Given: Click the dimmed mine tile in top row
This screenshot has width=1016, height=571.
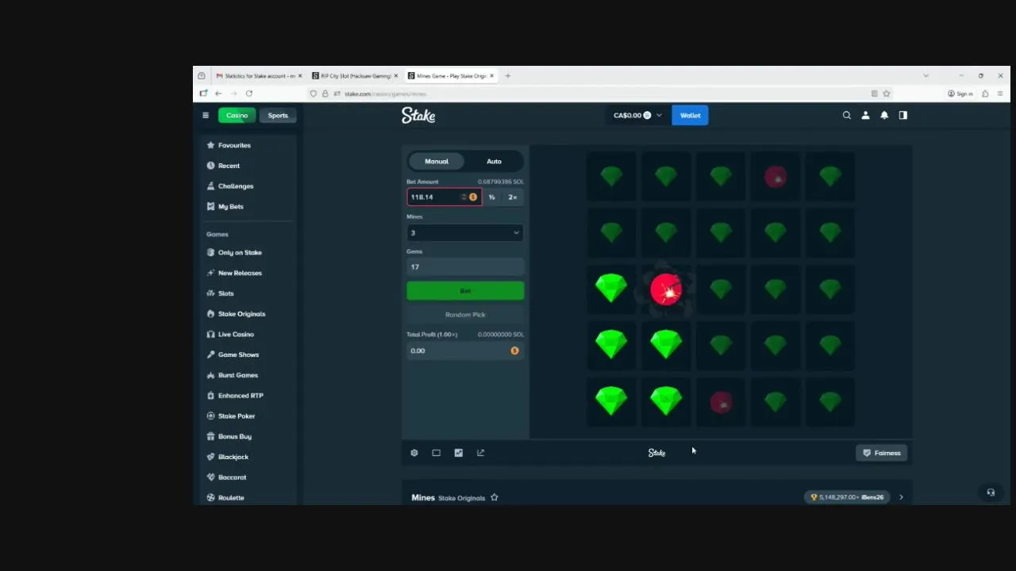Looking at the screenshot, I should 775,177.
